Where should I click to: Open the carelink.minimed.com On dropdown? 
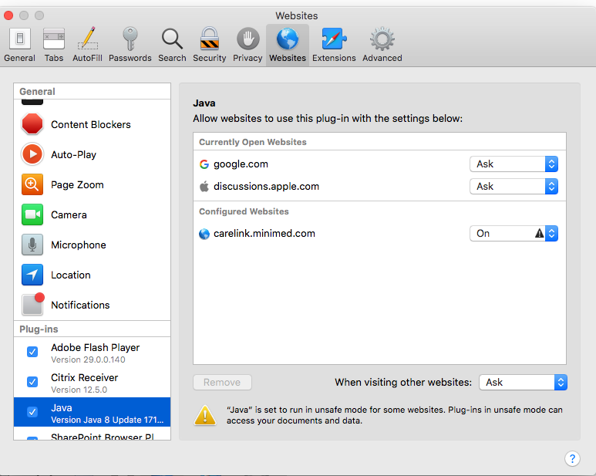tap(514, 234)
